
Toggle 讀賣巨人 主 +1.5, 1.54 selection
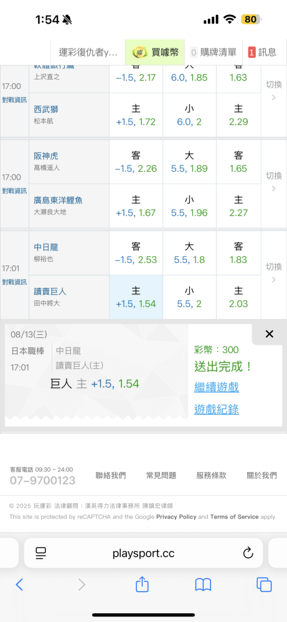[136, 297]
